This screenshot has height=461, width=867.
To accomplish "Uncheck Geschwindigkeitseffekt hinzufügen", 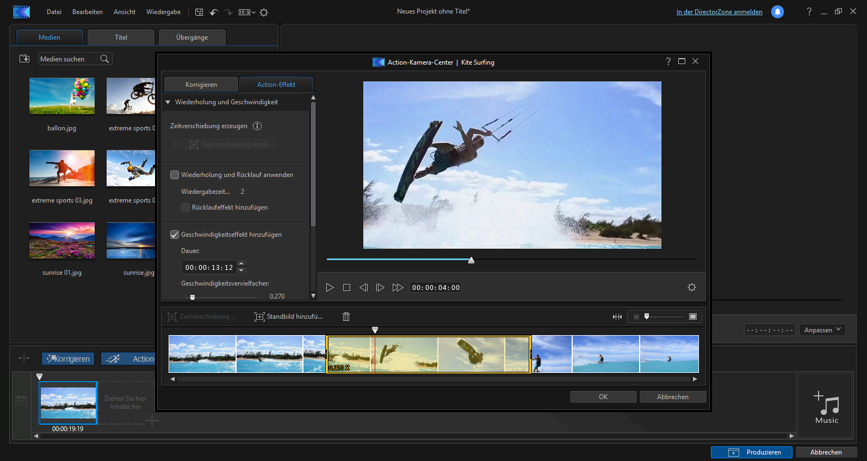I will (x=175, y=235).
